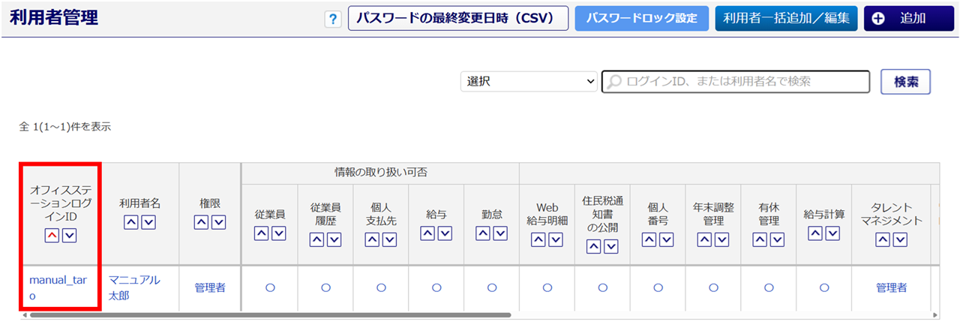The width and height of the screenshot is (960, 328).
Task: Sort login ID column descending
Action: point(69,236)
